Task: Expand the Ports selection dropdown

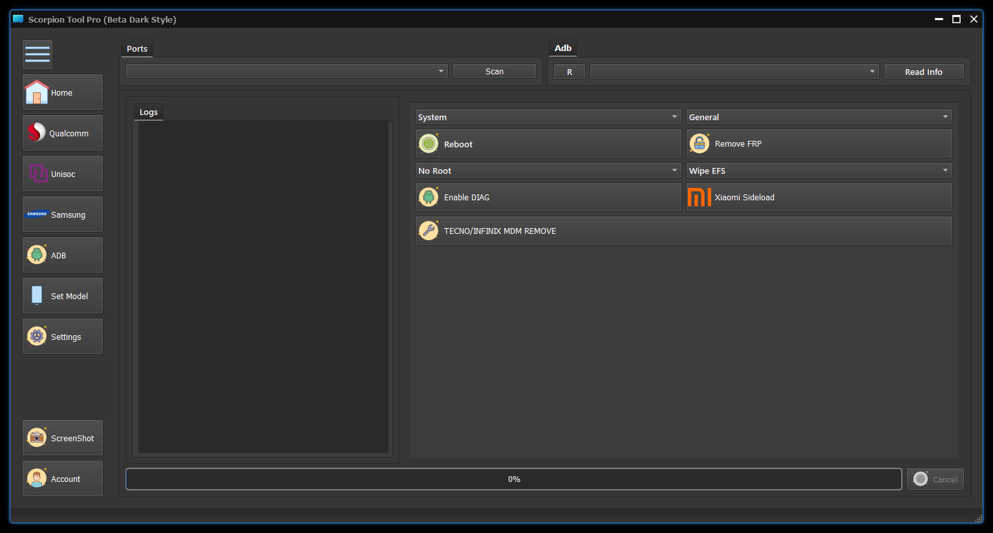Action: (x=287, y=71)
